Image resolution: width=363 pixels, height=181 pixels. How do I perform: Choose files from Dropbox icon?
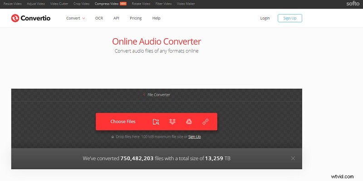(172, 121)
